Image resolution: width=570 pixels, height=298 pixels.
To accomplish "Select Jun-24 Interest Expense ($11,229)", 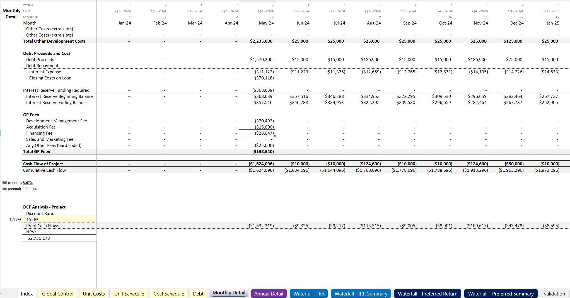I will 300,72.
